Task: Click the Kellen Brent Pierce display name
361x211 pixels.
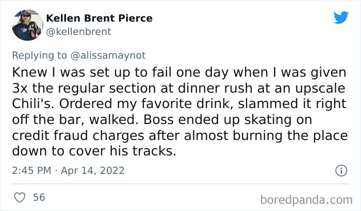Action: (x=100, y=18)
